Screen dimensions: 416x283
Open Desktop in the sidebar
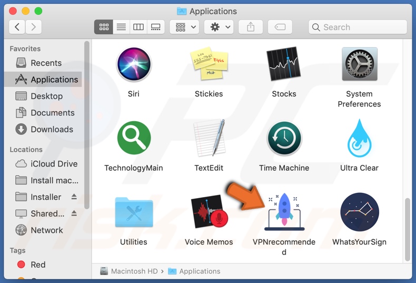[43, 96]
